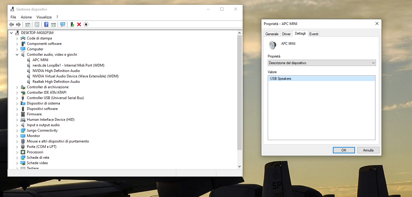412x197 pixels.
Task: Click the Gestione dispositivi title bar icon
Action: click(x=12, y=9)
